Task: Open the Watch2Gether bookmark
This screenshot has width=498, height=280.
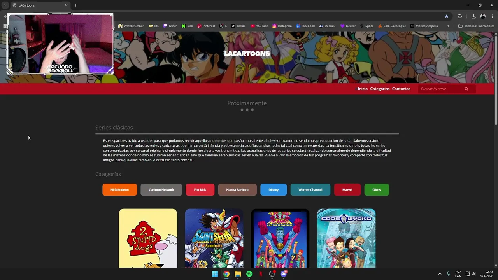Action: [x=131, y=26]
